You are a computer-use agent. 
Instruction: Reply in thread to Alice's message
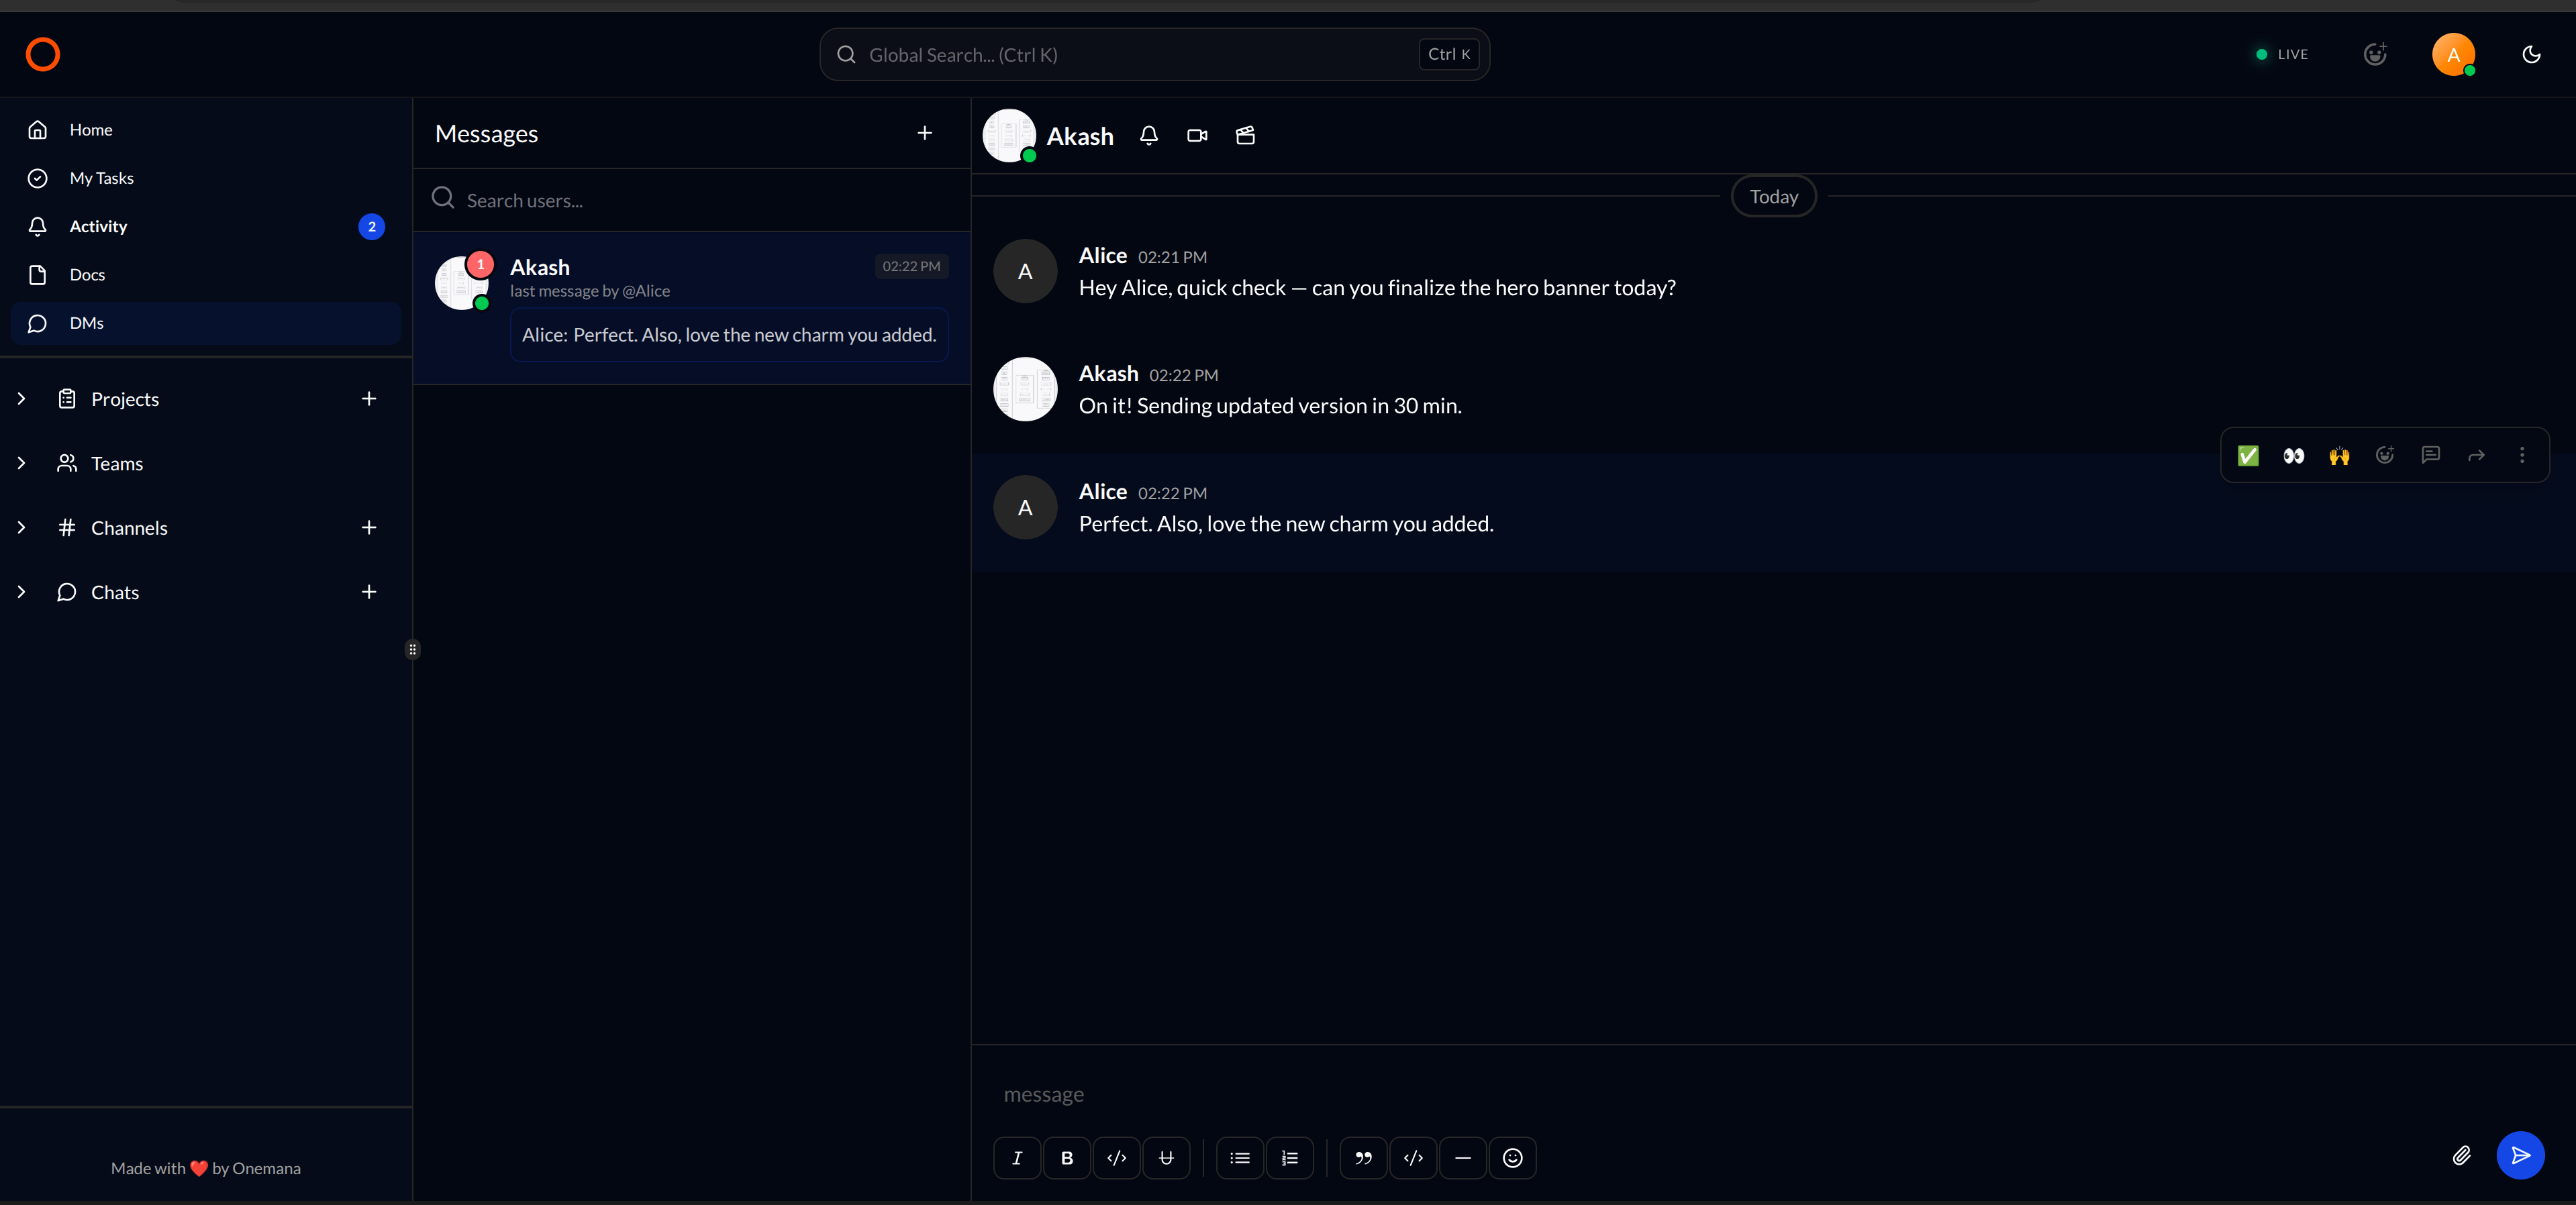point(2430,456)
